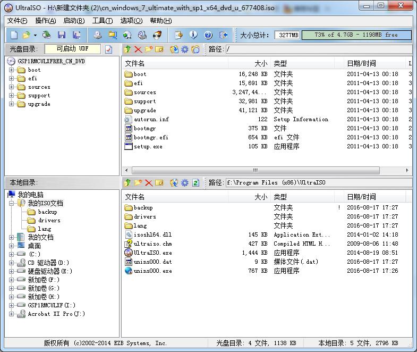This screenshot has width=417, height=352.
Task: Expand the boot folder tree node
Action: pos(11,70)
